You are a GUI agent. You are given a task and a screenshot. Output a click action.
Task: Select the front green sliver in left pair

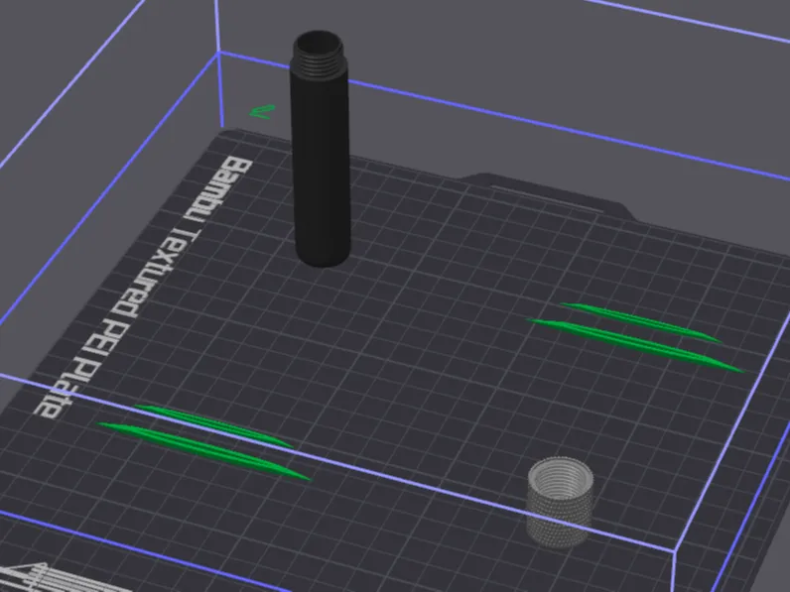[203, 451]
